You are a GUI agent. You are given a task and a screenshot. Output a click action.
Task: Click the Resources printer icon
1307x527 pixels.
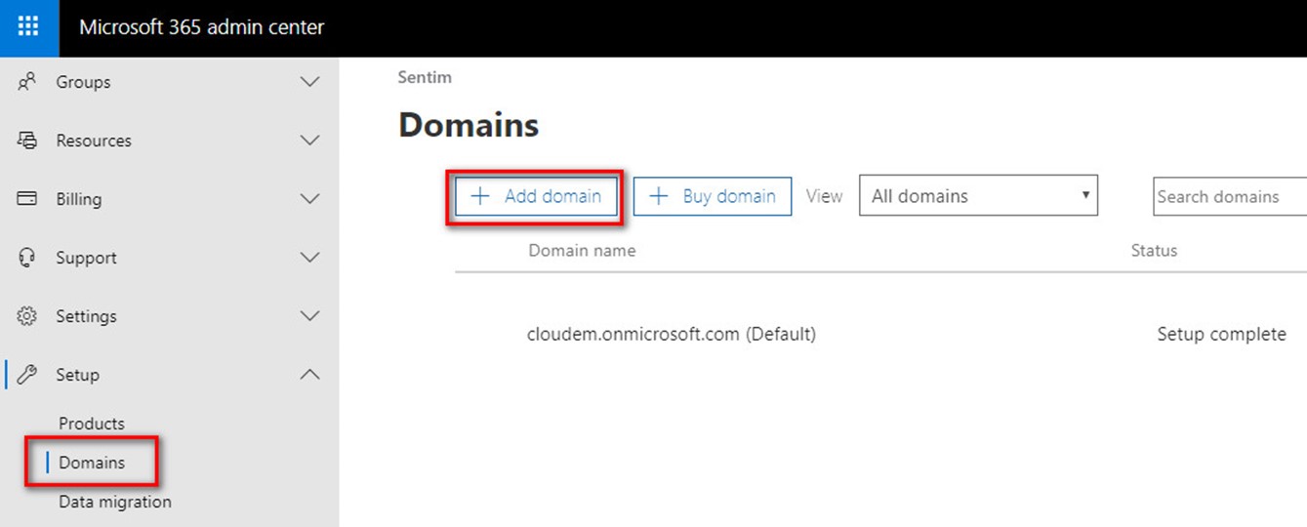click(x=27, y=141)
